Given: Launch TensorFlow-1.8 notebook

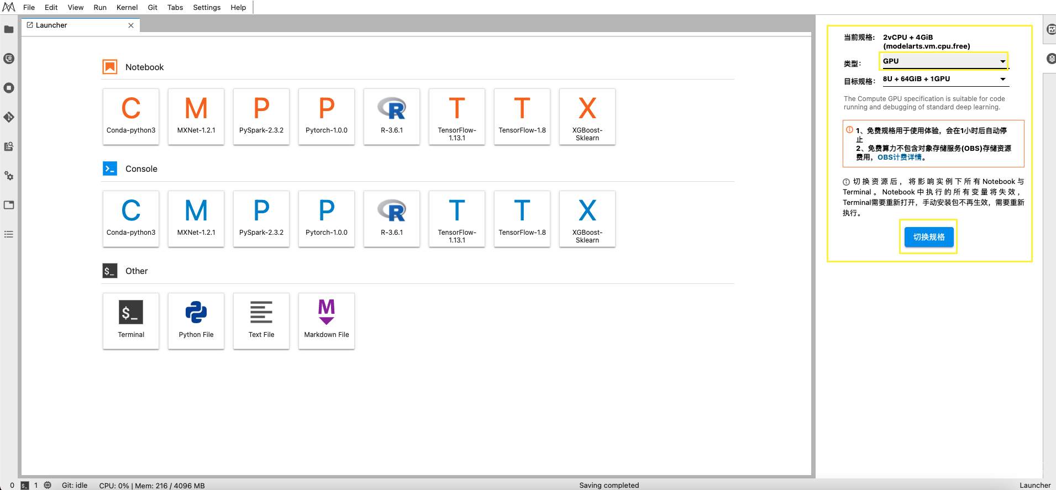Looking at the screenshot, I should [x=522, y=117].
